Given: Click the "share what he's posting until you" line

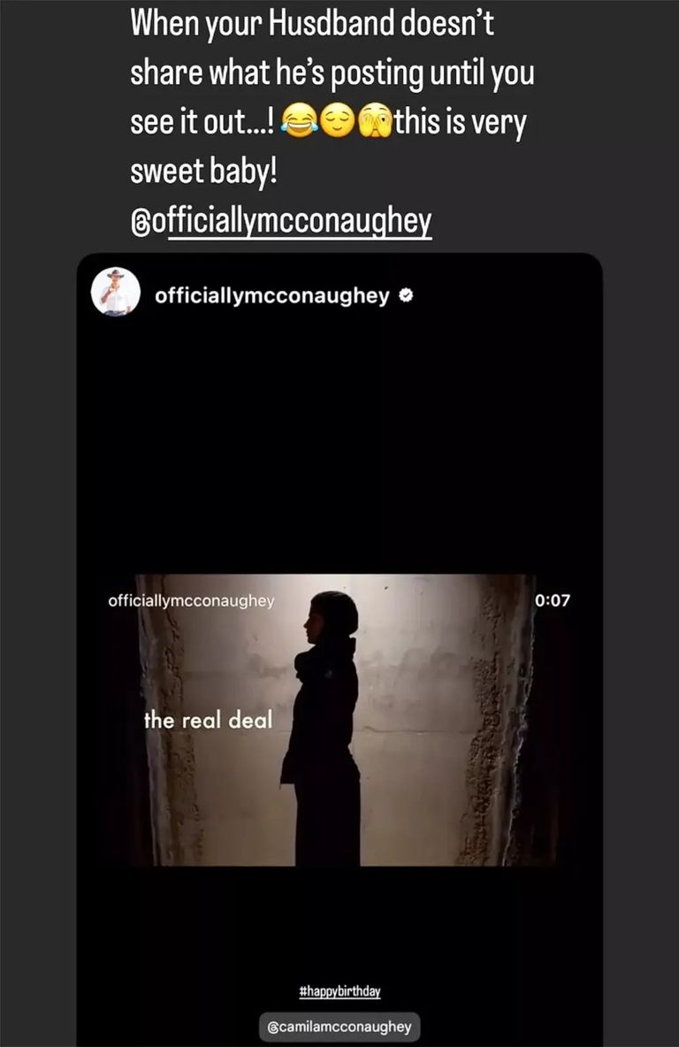Looking at the screenshot, I should coord(332,73).
